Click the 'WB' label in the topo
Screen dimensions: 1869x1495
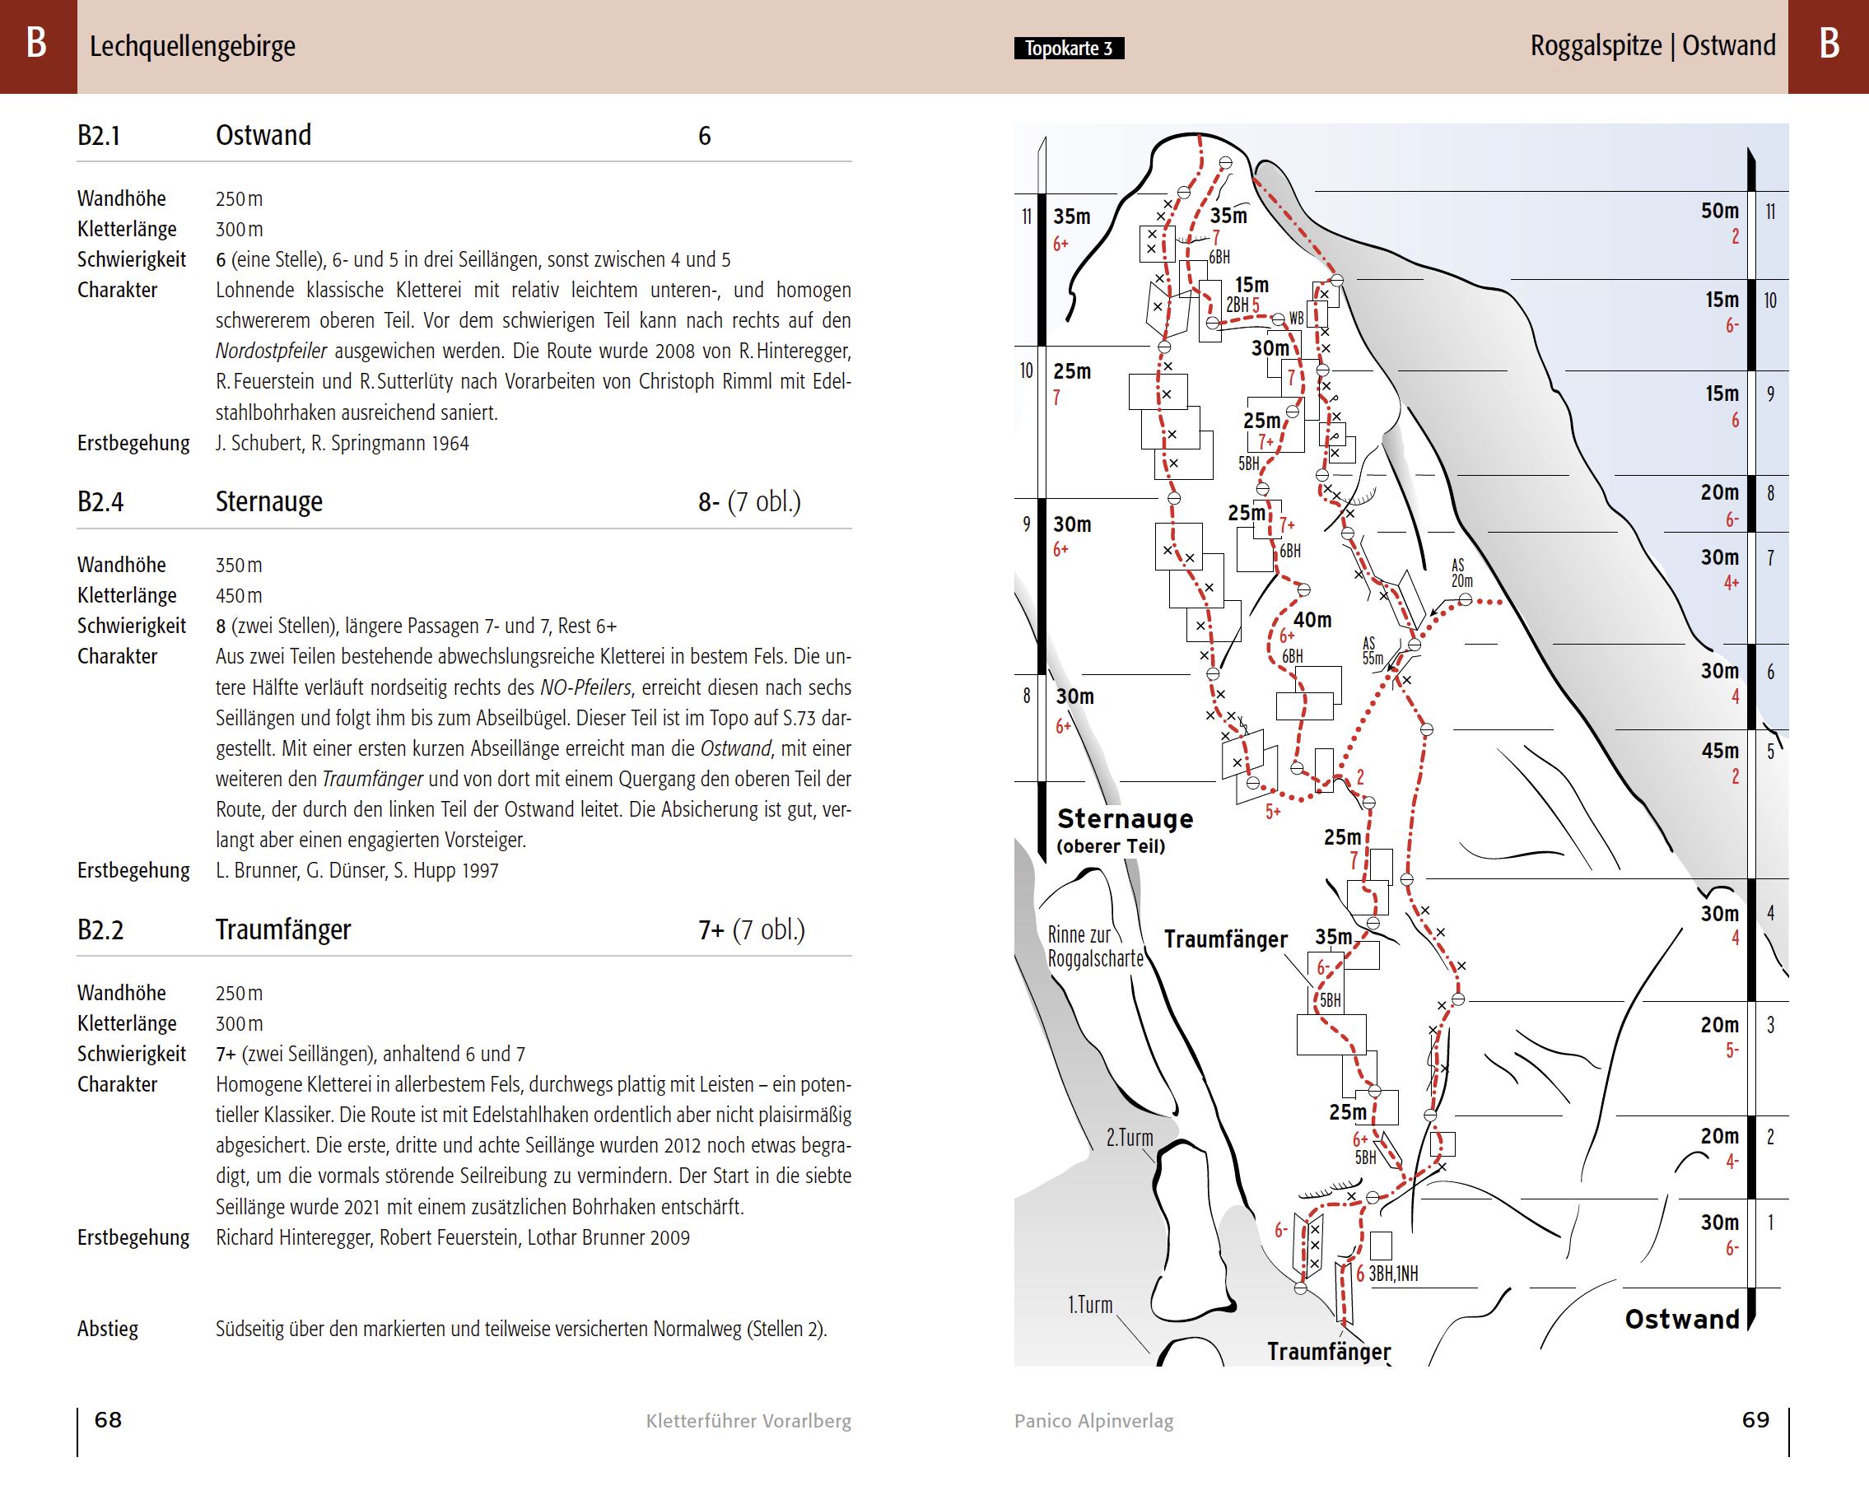(x=1296, y=318)
